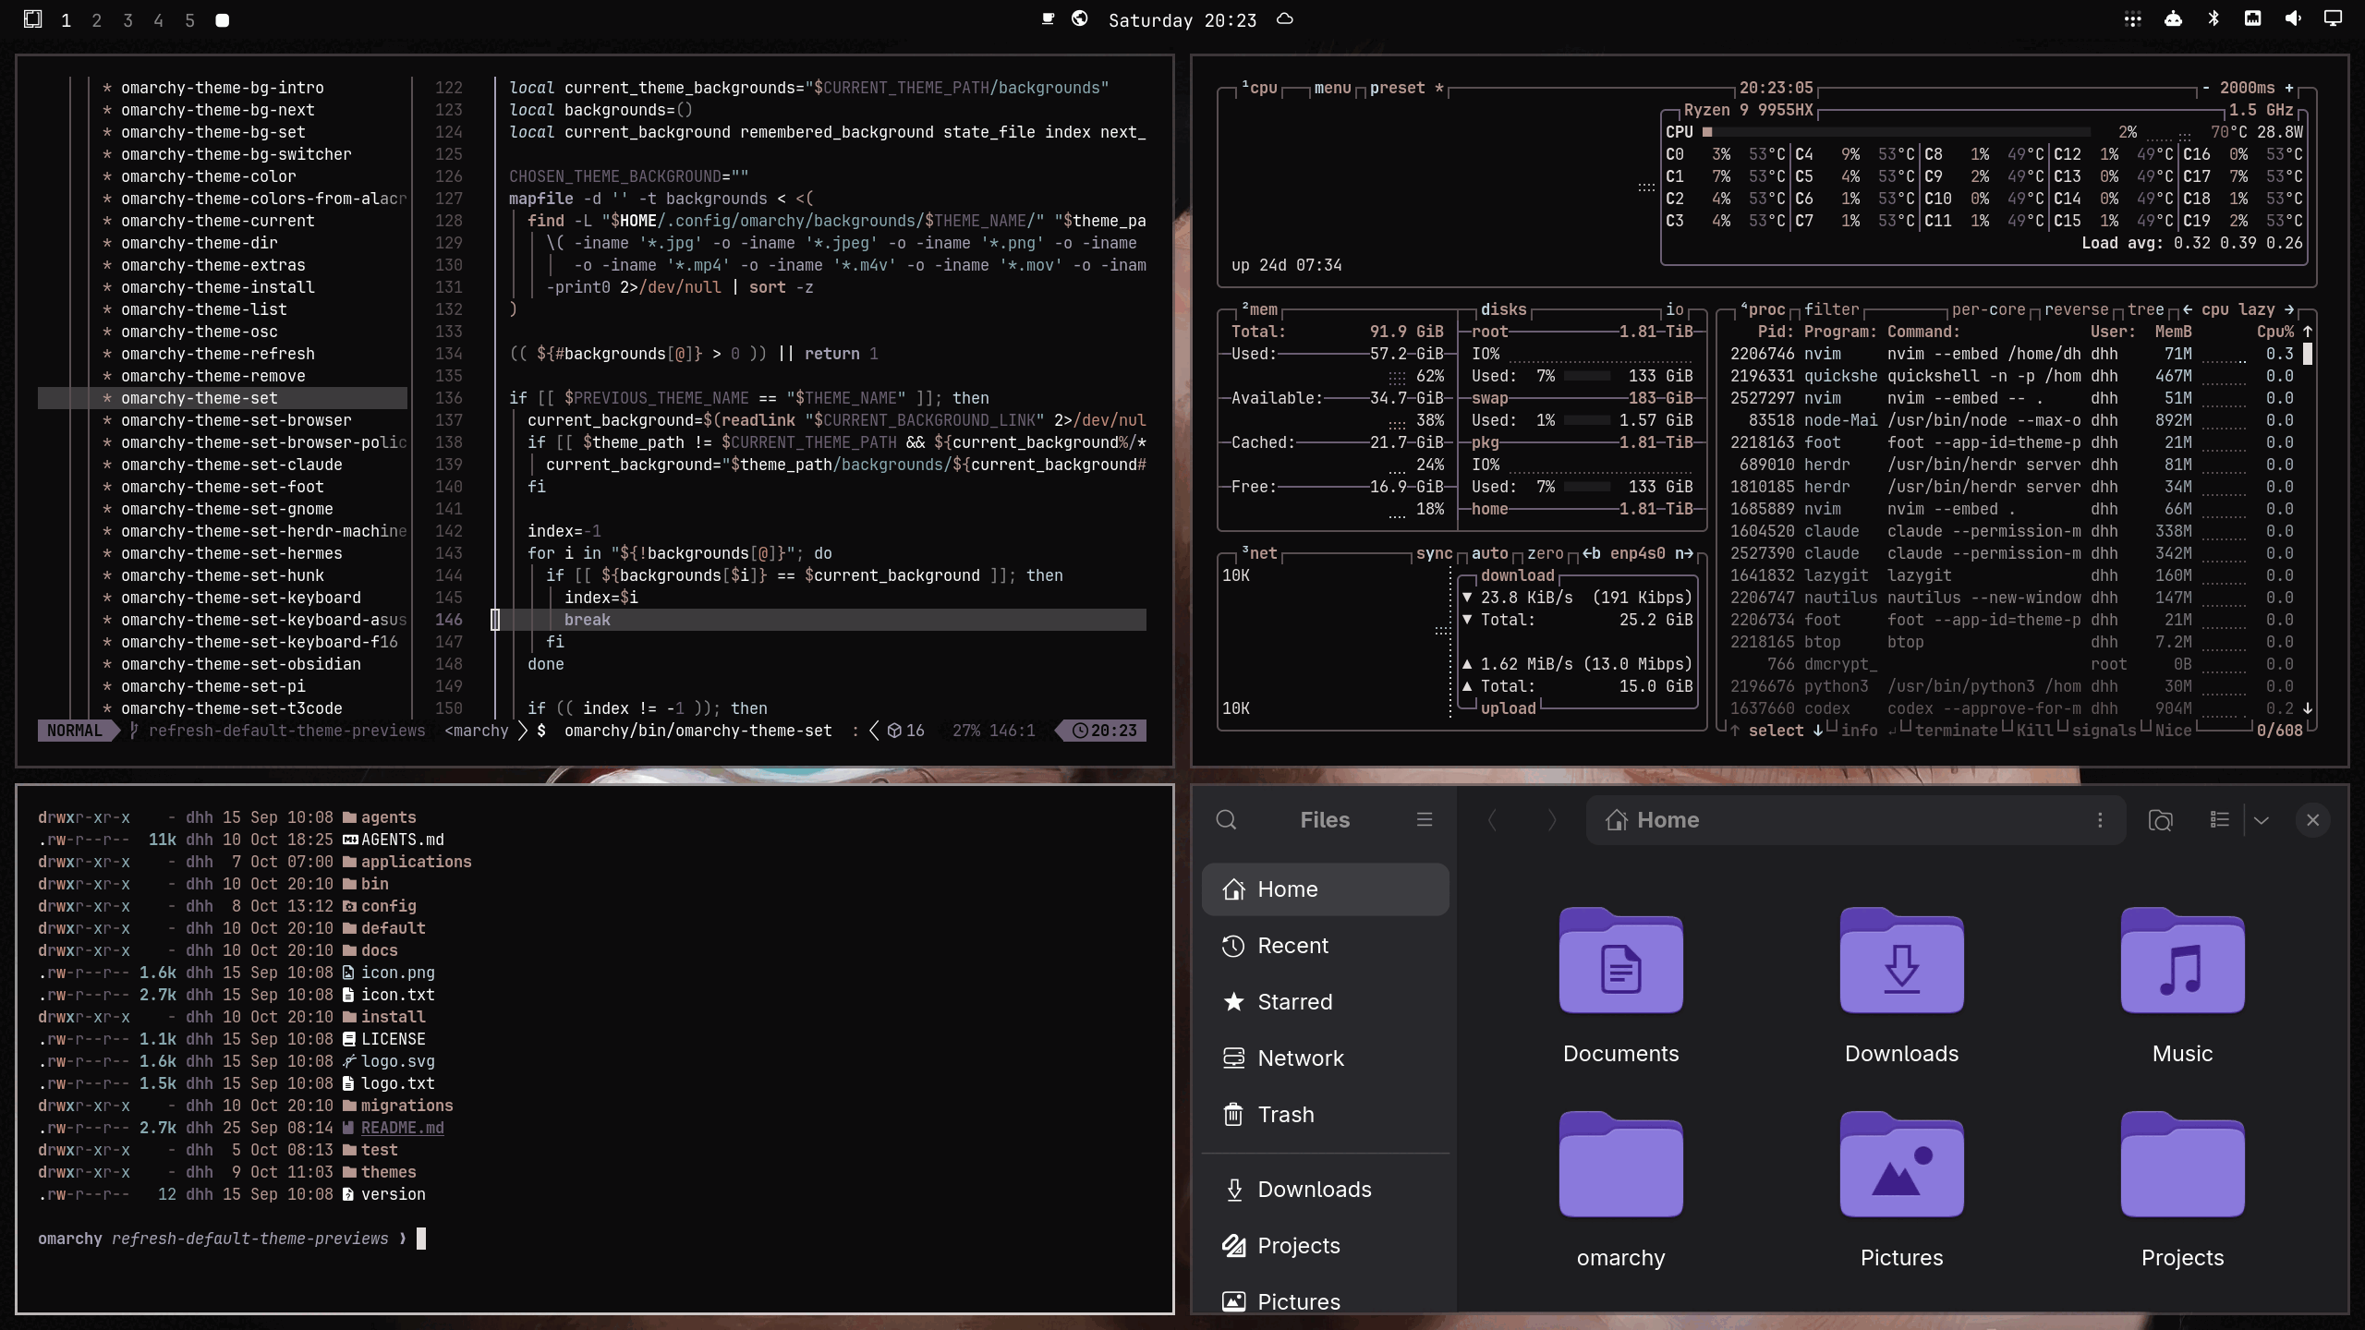
Task: Select the quickshell process row in btop
Action: point(2011,376)
